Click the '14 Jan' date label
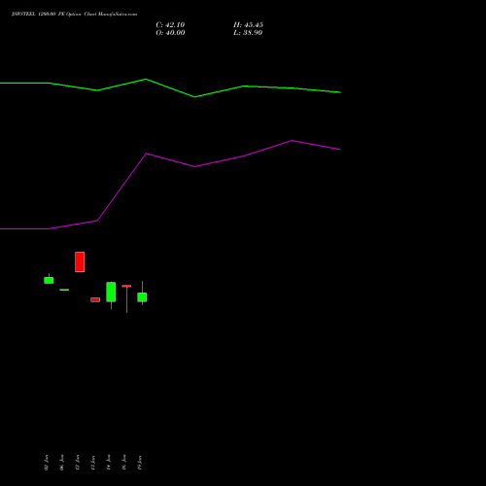The image size is (486, 486). click(109, 463)
